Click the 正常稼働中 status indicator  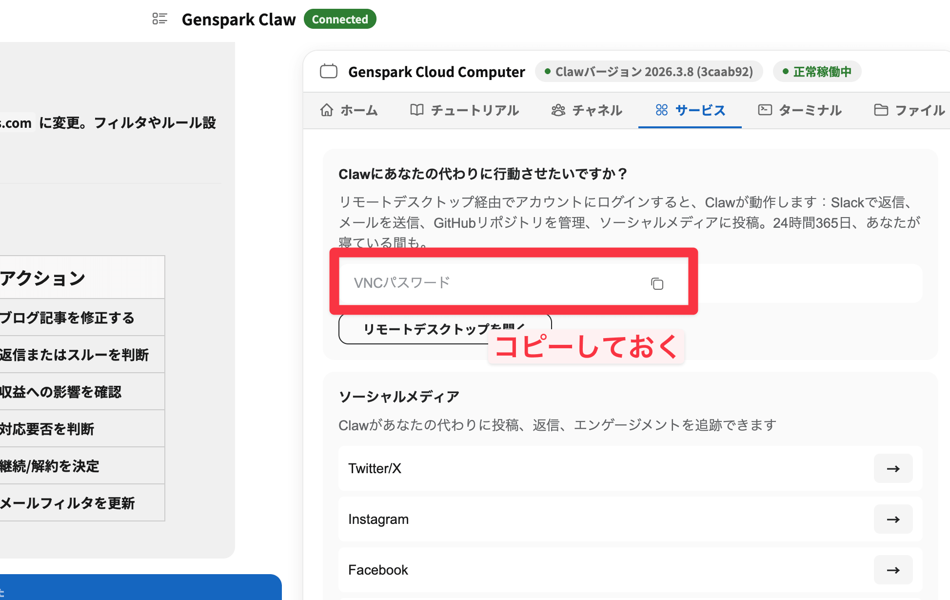coord(817,72)
